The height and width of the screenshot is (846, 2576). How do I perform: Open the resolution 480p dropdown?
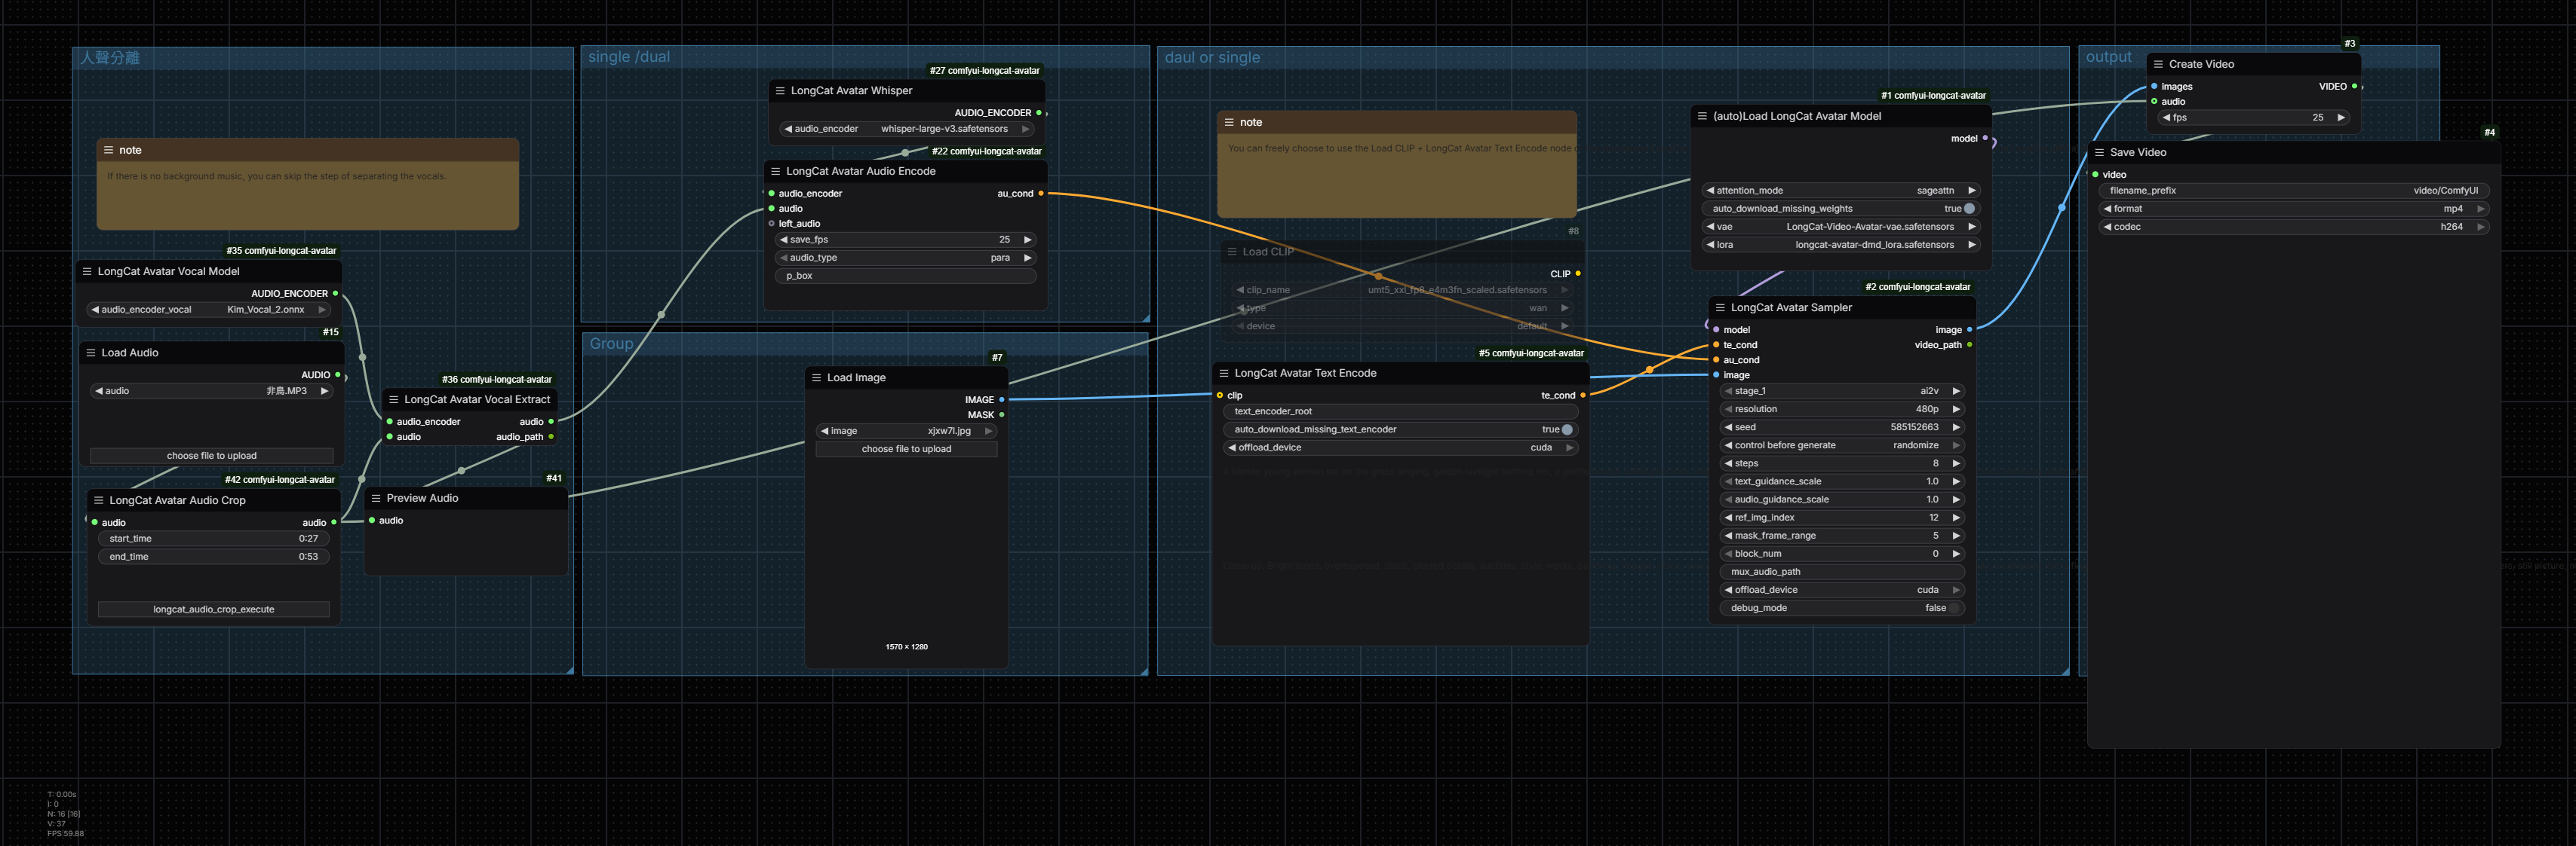coord(1842,410)
